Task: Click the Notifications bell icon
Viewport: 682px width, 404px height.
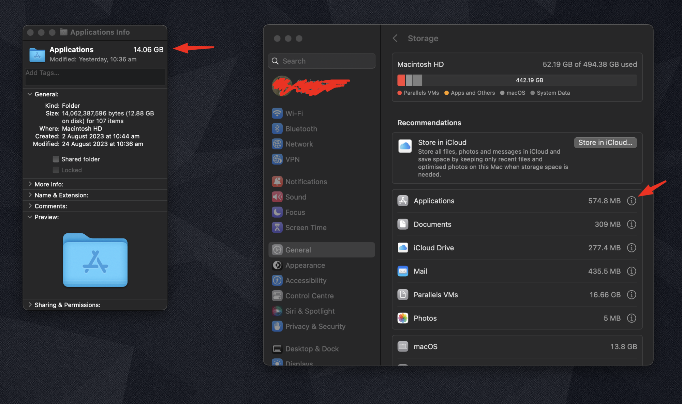Action: [x=277, y=182]
